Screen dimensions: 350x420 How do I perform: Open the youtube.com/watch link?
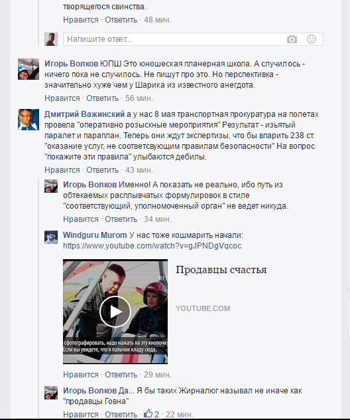pos(152,246)
